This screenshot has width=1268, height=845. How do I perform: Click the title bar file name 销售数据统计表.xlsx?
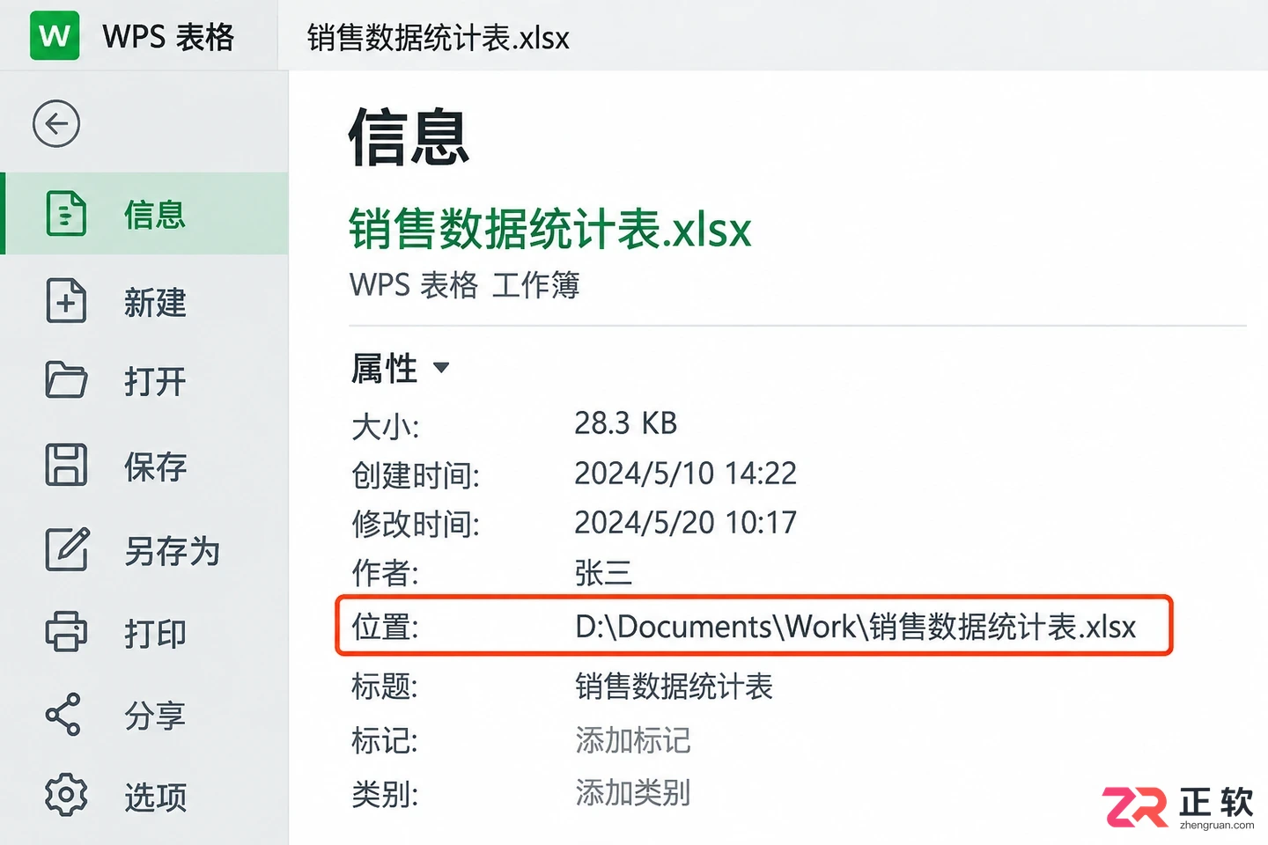439,38
